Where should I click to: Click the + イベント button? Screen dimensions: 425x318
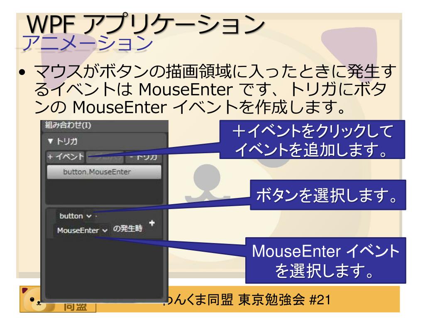click(x=66, y=157)
